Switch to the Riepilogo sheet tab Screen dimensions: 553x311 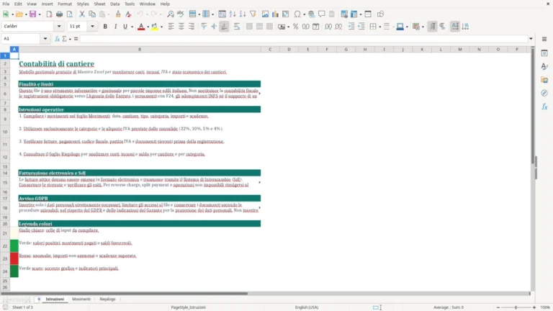coord(107,299)
